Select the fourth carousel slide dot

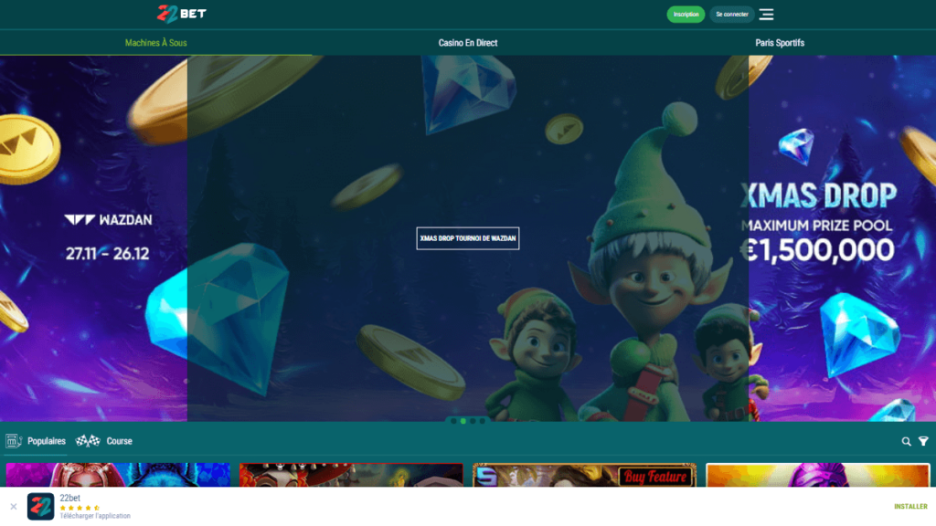(483, 421)
